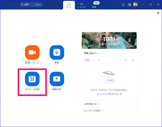Expand the 定期開催 (9) section
The image size is (162, 127).
point(90,104)
